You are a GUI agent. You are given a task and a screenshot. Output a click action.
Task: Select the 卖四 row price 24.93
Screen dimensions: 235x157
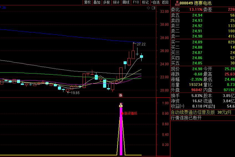(197, 20)
